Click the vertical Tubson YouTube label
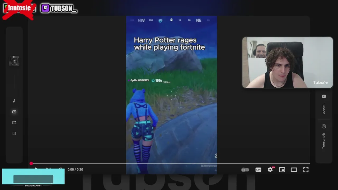Viewport: 338px width, 190px height. [324, 108]
